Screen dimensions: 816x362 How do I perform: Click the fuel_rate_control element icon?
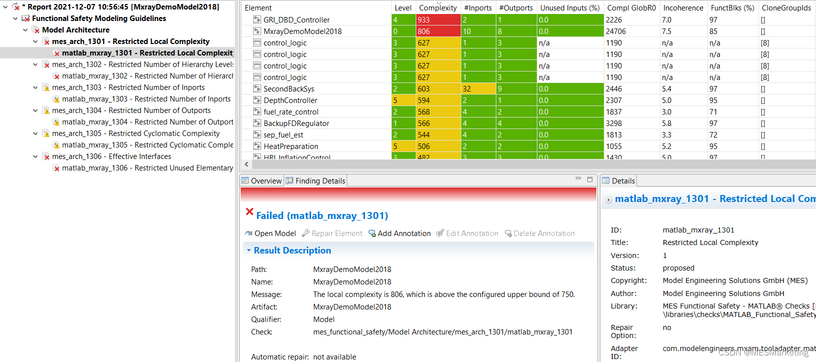pos(257,111)
